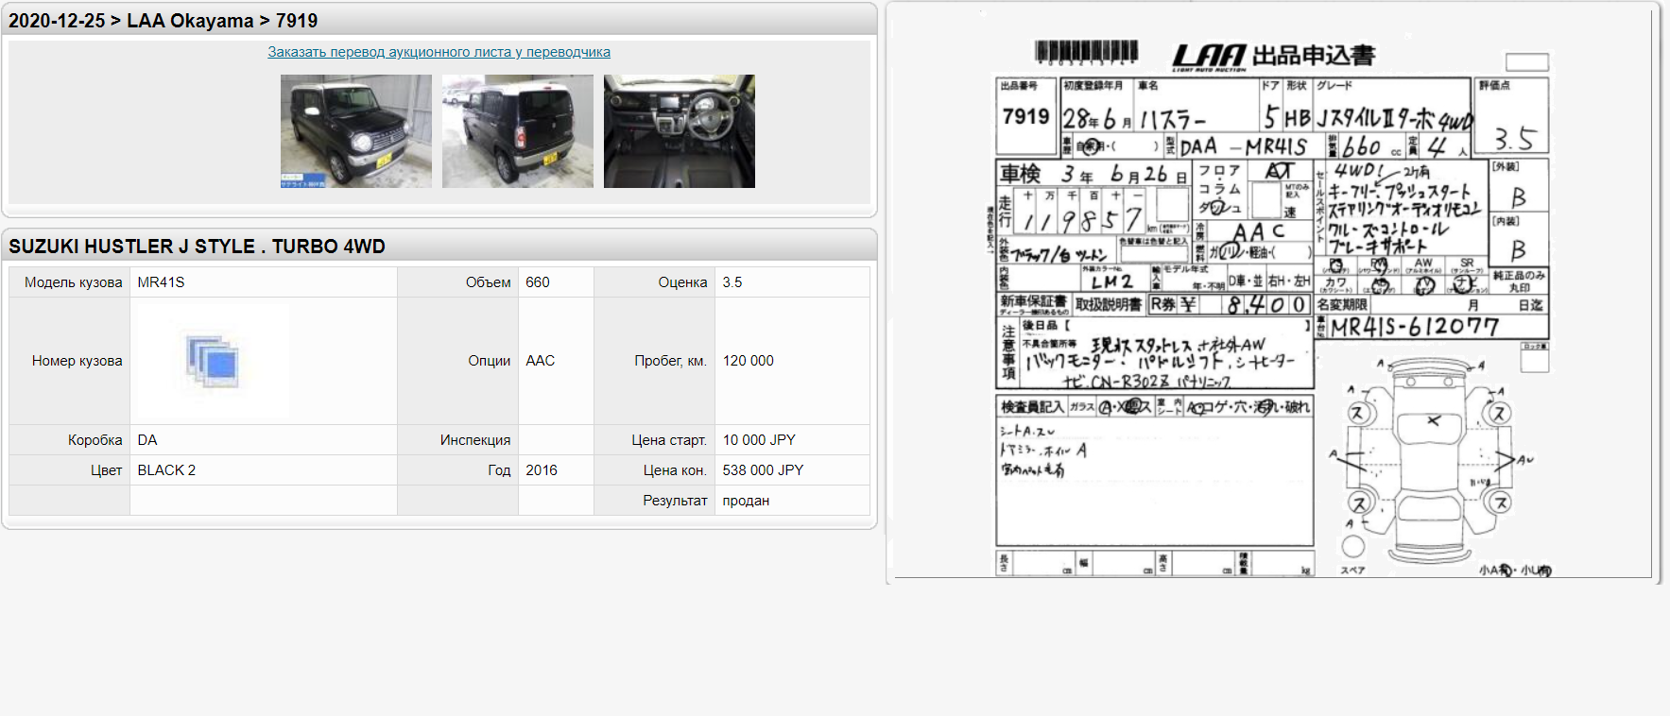The width and height of the screenshot is (1670, 716).
Task: Click the Инспекция label
Action: pyautogui.click(x=475, y=440)
